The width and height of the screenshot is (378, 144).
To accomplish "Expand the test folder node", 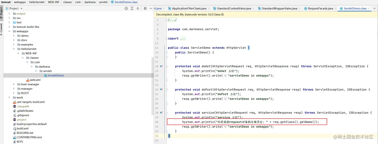I will pos(9,22).
